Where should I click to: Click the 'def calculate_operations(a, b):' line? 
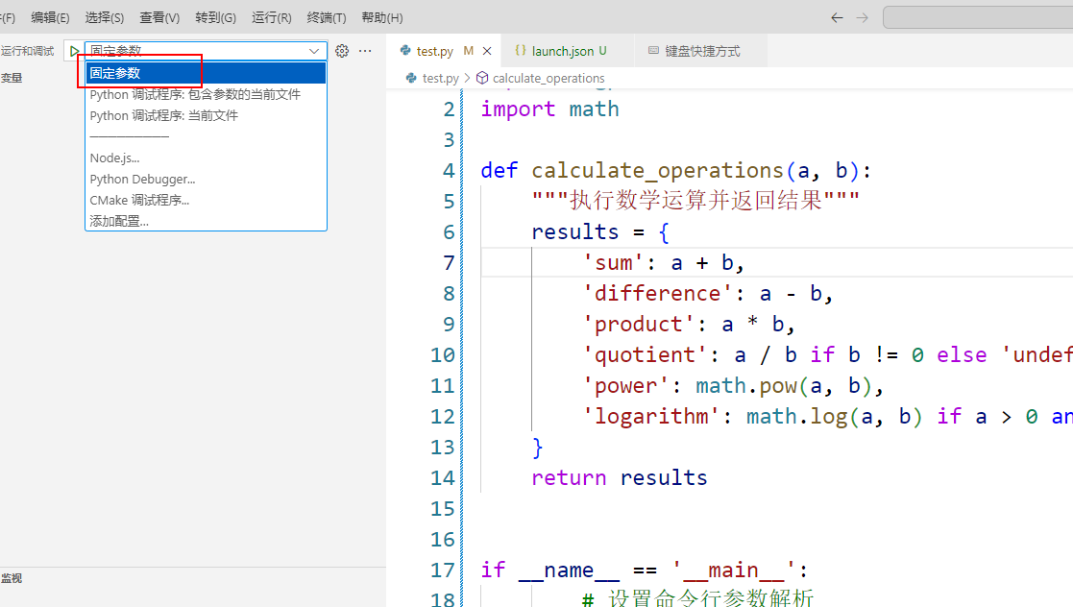[676, 170]
